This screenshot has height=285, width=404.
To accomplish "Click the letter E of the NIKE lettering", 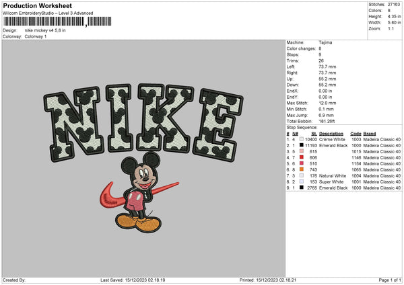I will pos(217,125).
